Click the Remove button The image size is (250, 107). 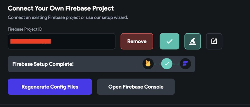[x=137, y=41]
